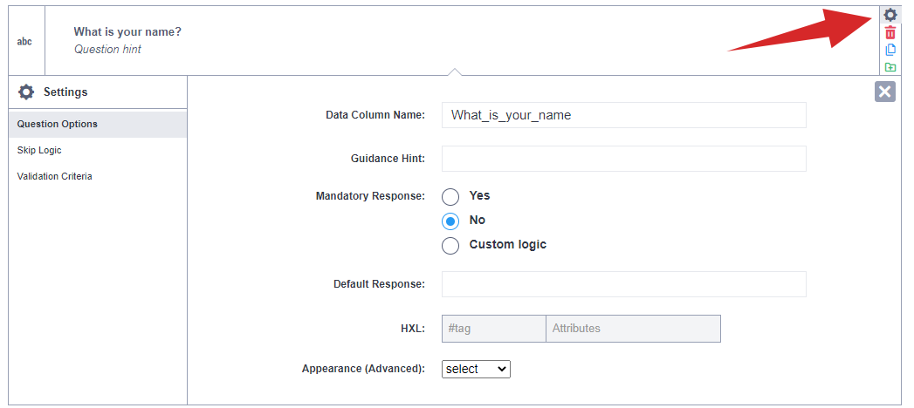Image resolution: width=914 pixels, height=408 pixels.
Task: Switch to the Question Options tab
Action: pos(58,124)
